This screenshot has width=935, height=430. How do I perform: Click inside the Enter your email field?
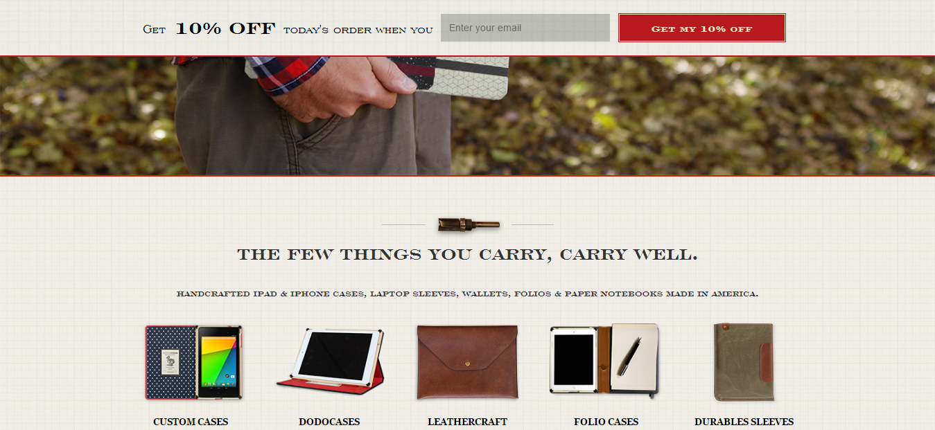click(525, 28)
